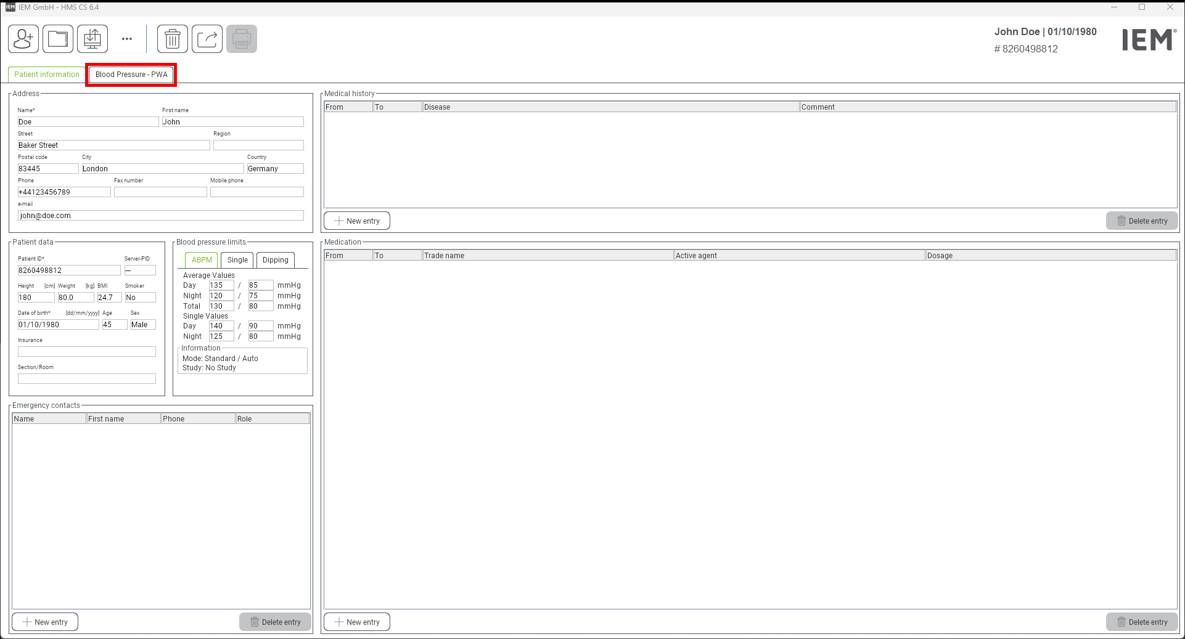Click the trash can delete icon
This screenshot has width=1185, height=639.
(173, 39)
